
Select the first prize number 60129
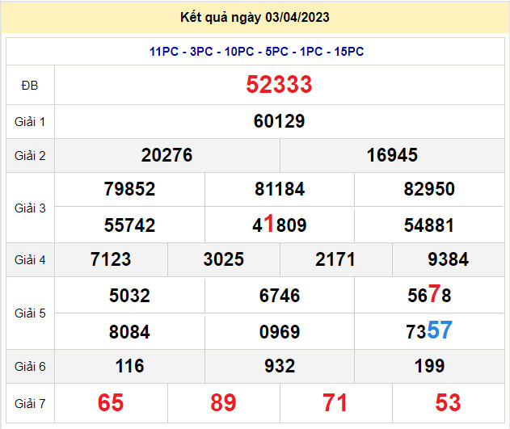279,121
